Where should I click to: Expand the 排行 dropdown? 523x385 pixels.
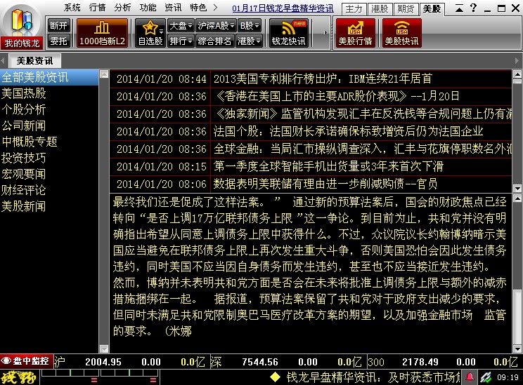[x=181, y=41]
